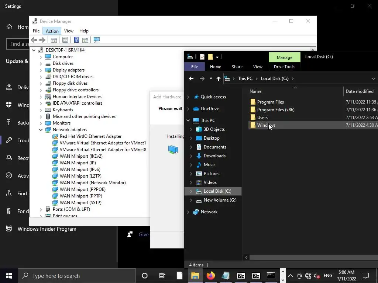Select Network in navigation pane
The width and height of the screenshot is (378, 283).
point(209,212)
